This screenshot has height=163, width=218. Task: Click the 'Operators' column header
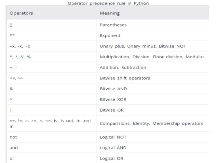coord(21,13)
